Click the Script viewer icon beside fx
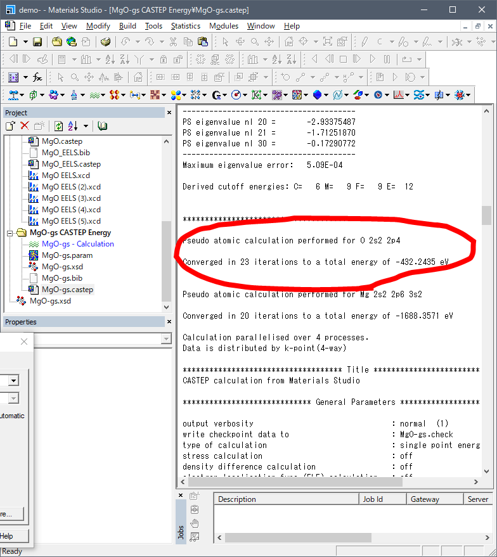Viewport: 497px width, 557px height. click(13, 77)
